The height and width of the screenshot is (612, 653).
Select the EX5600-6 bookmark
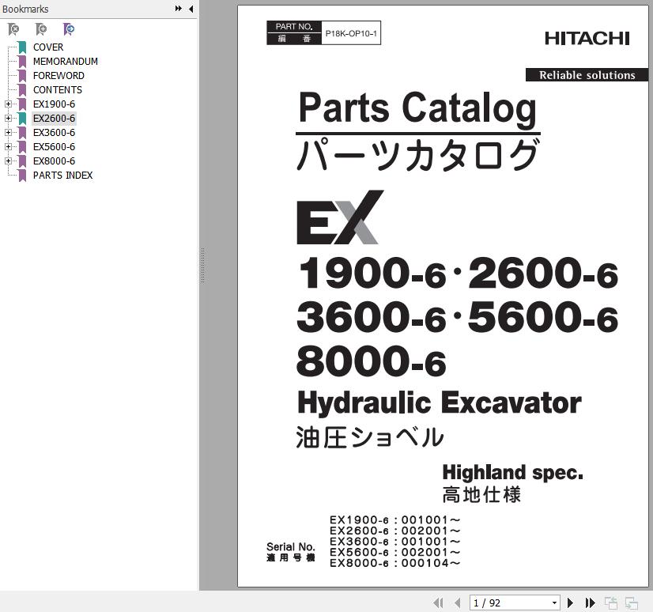coord(54,147)
